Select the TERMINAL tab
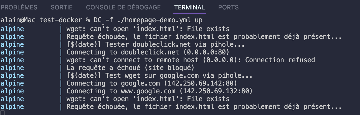 [189, 7]
